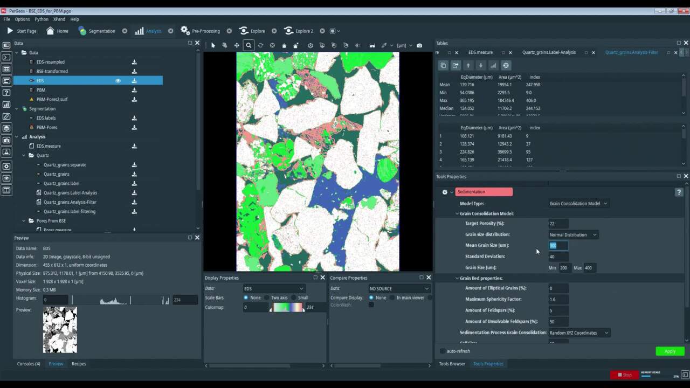Click save icon on PBM-Pores2.surf row
The image size is (690, 388).
click(134, 99)
